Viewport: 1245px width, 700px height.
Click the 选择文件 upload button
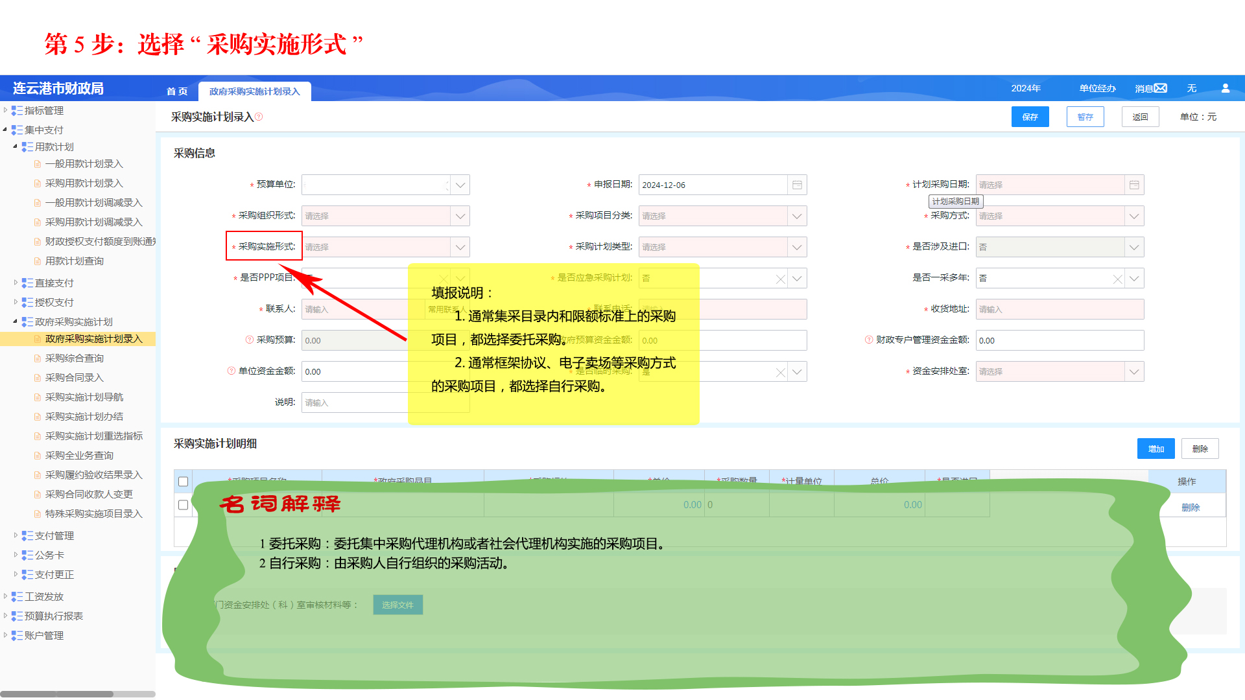[397, 605]
